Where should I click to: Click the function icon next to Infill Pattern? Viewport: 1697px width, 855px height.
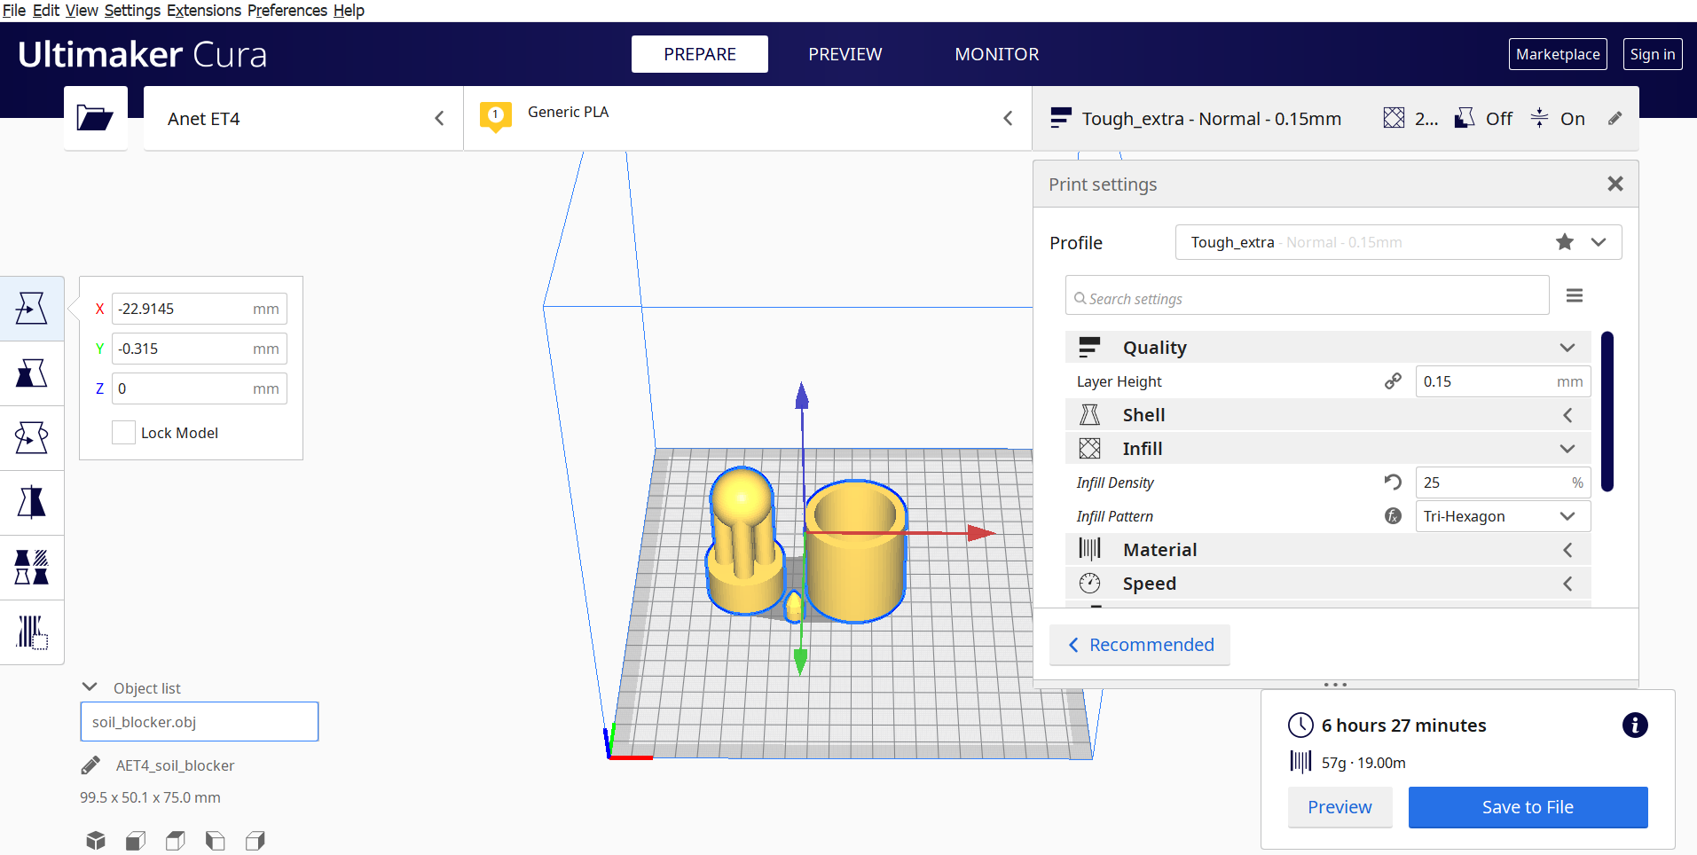click(x=1393, y=515)
